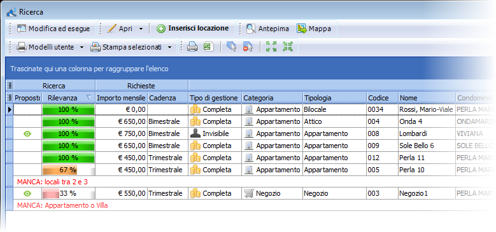This screenshot has width=496, height=232.
Task: Click Stampa selezionati button
Action: point(126,47)
